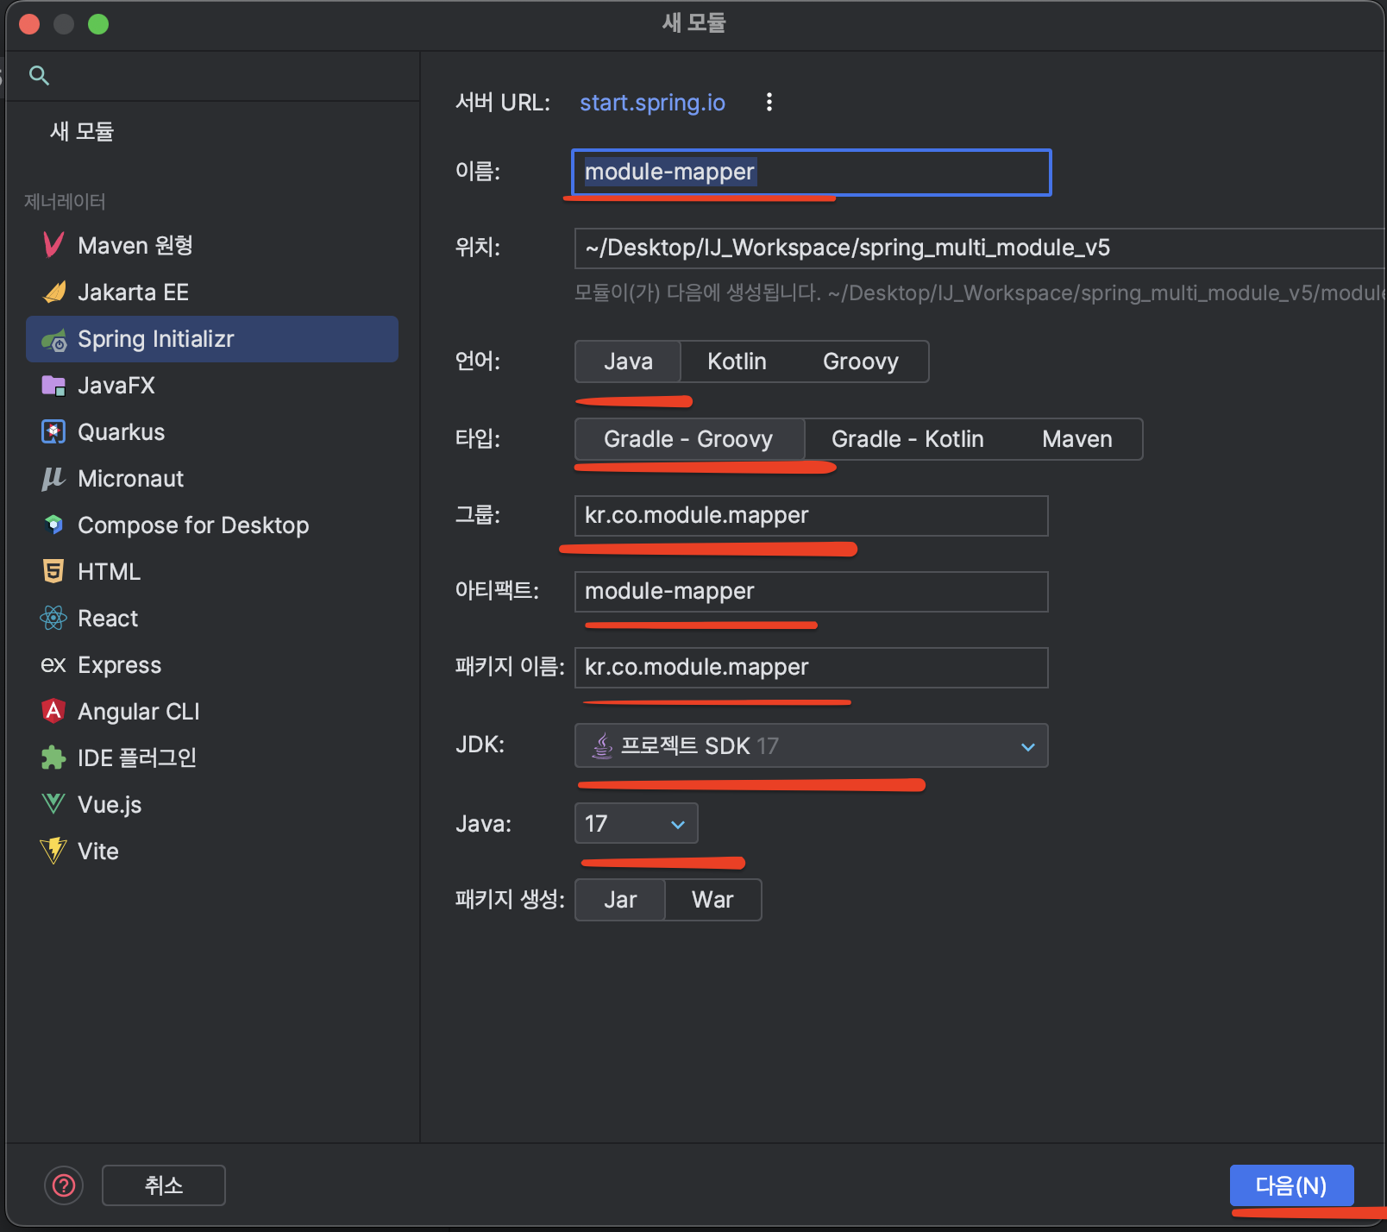1387x1232 pixels.
Task: Select the Angular CLI generator entry
Action: [x=212, y=712]
